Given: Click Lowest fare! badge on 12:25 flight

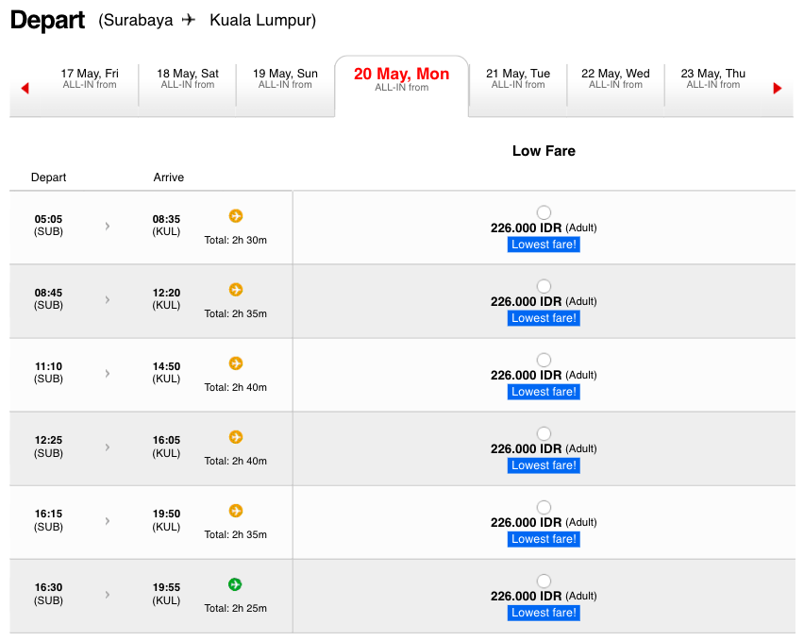Looking at the screenshot, I should [544, 465].
